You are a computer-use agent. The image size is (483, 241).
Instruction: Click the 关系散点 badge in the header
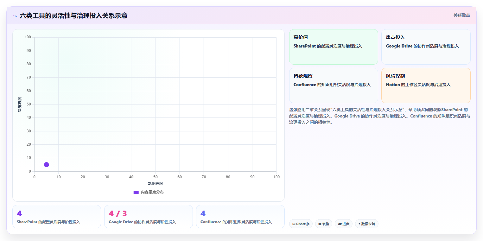click(x=461, y=15)
